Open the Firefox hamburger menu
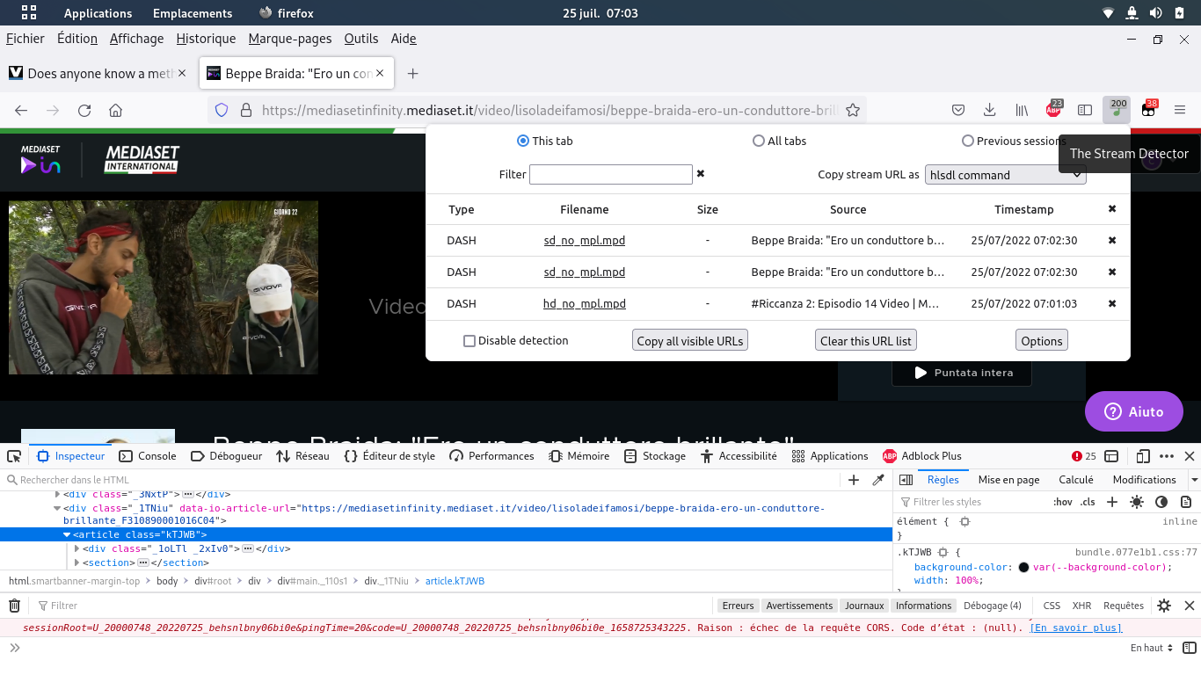Screen dimensions: 1201x675 (x=1180, y=110)
